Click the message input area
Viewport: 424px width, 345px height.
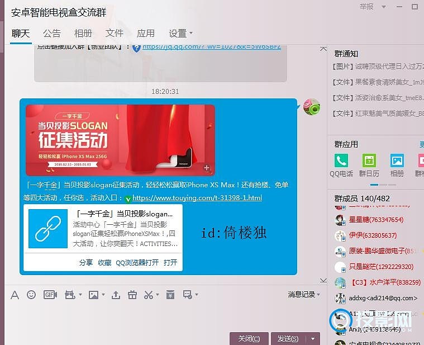165,315
